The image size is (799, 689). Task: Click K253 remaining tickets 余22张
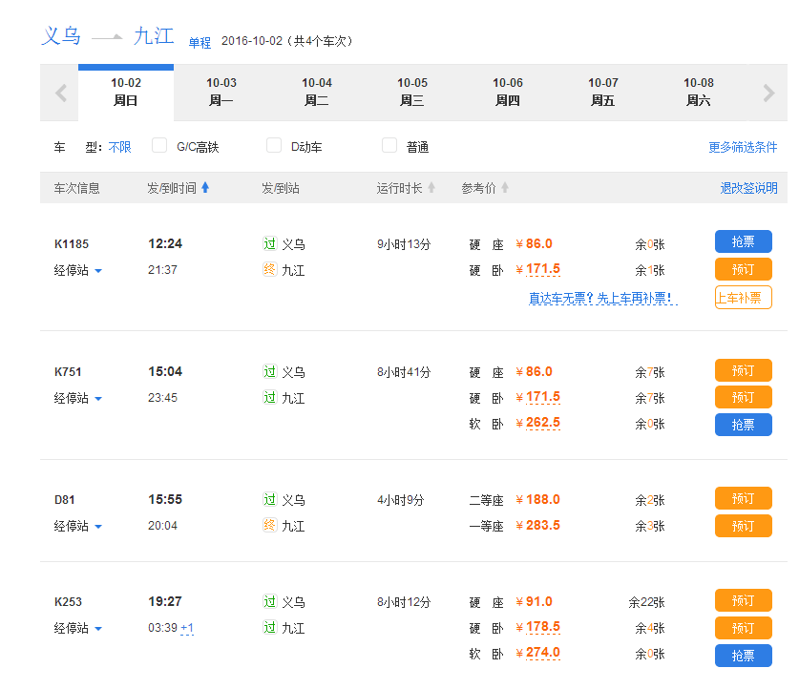coord(646,602)
